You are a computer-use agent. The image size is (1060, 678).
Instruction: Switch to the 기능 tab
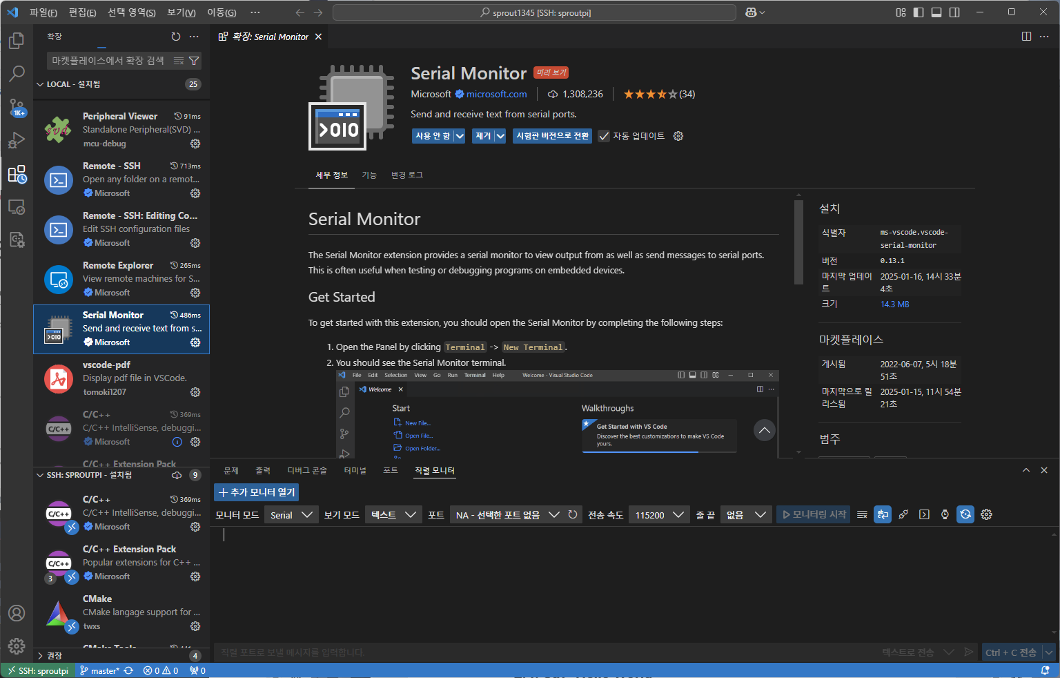pyautogui.click(x=369, y=175)
